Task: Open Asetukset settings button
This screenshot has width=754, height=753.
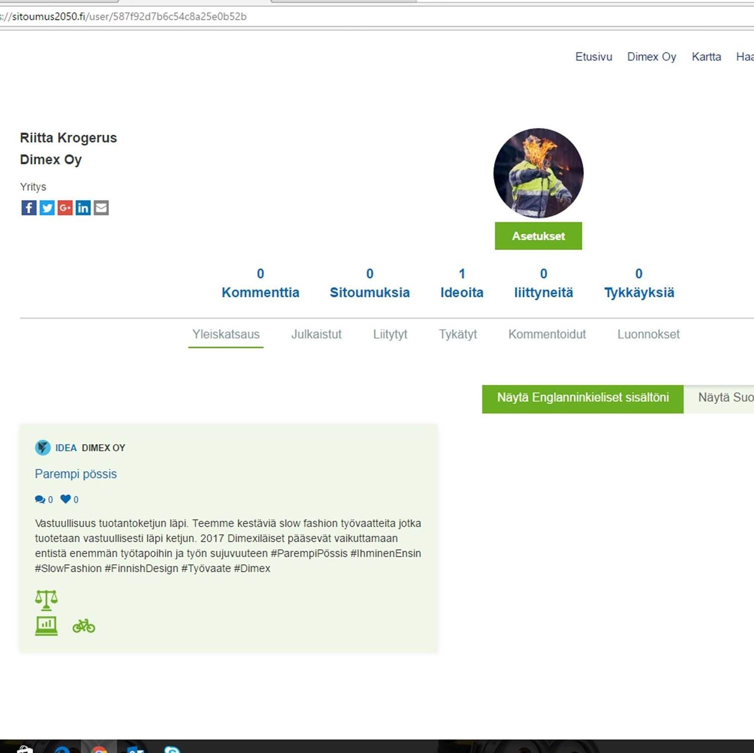Action: [538, 236]
